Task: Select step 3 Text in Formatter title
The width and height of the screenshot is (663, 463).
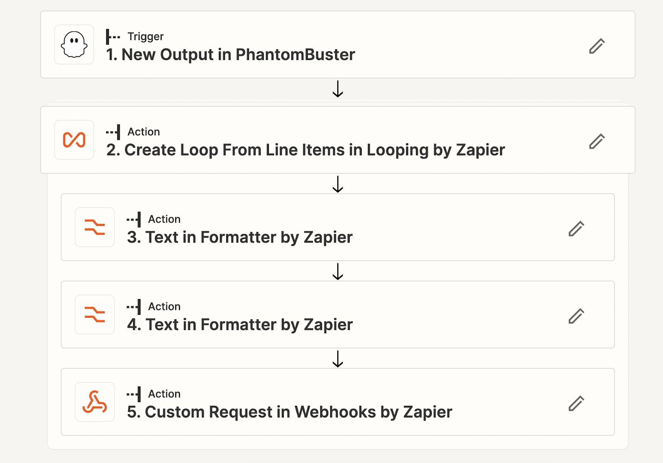Action: pyautogui.click(x=240, y=237)
